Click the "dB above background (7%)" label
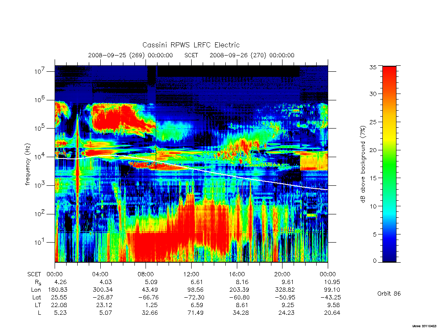 363,164
